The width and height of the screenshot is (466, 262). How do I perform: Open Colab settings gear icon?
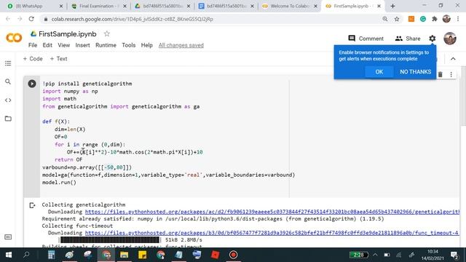click(x=432, y=39)
